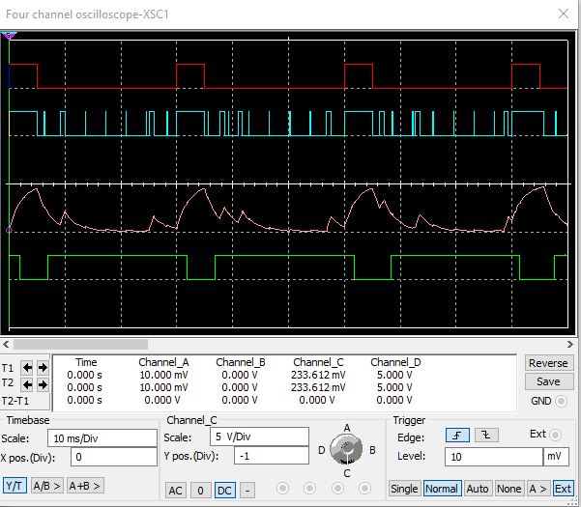581x507 pixels.
Task: Select fourth channel radio button in row
Action: click(364, 489)
